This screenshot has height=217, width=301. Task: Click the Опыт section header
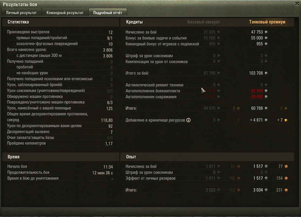pos(131,157)
